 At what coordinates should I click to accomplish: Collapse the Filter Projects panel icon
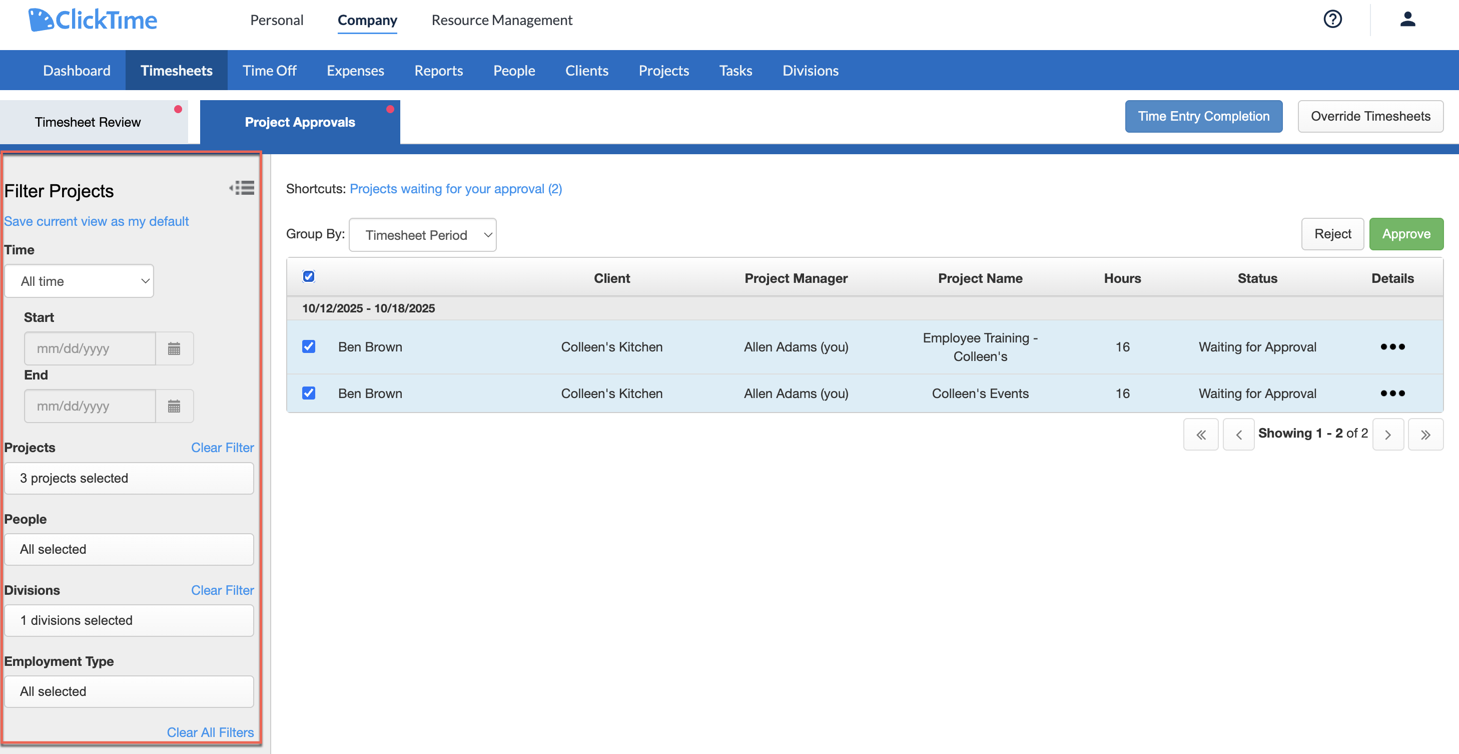click(242, 188)
